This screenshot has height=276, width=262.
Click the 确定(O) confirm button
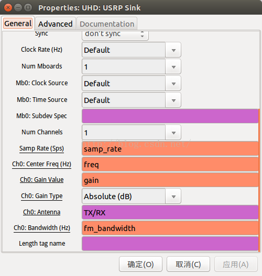click(140, 264)
